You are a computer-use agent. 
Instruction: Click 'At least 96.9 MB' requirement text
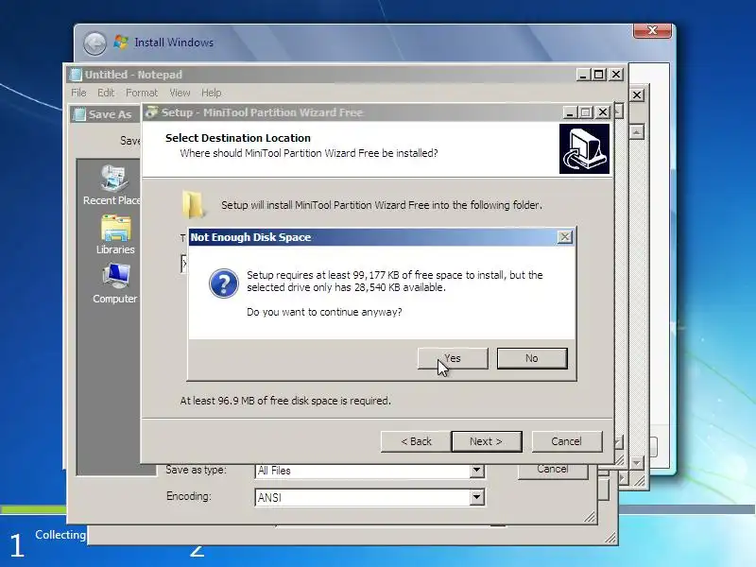(285, 401)
